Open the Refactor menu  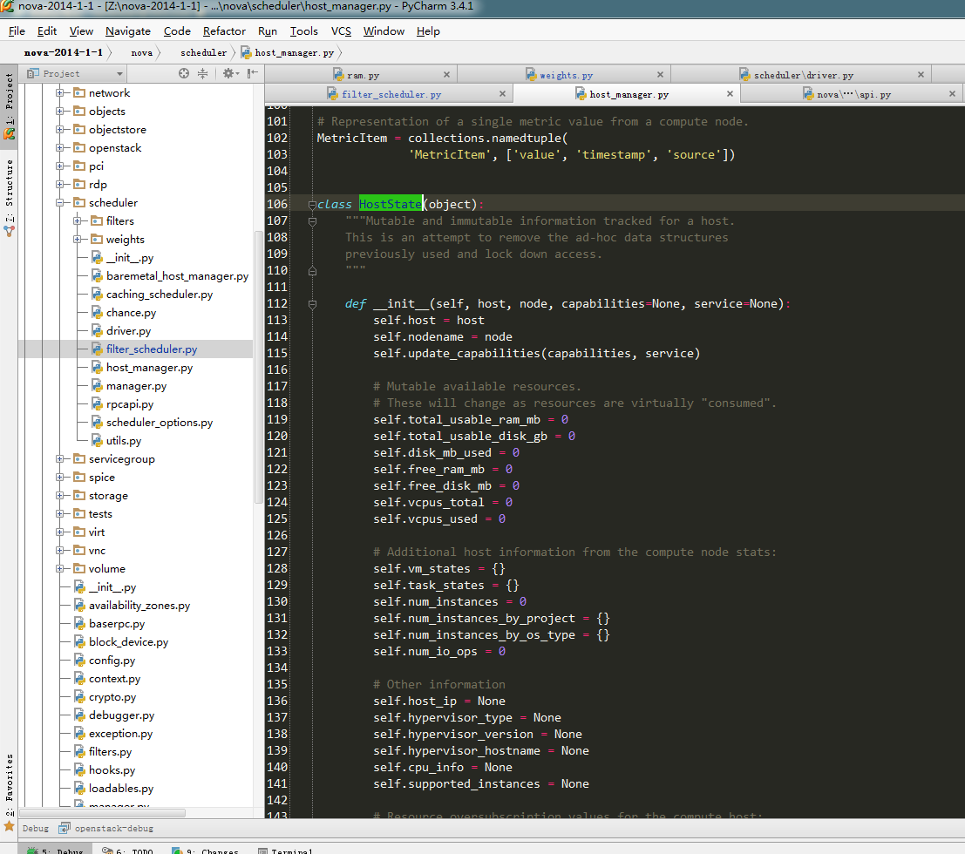(x=224, y=30)
